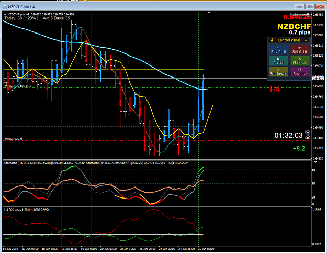Viewport: 327px width, 253px height.
Task: Click the 0.64400 price axis value
Action: pyautogui.click(x=318, y=138)
